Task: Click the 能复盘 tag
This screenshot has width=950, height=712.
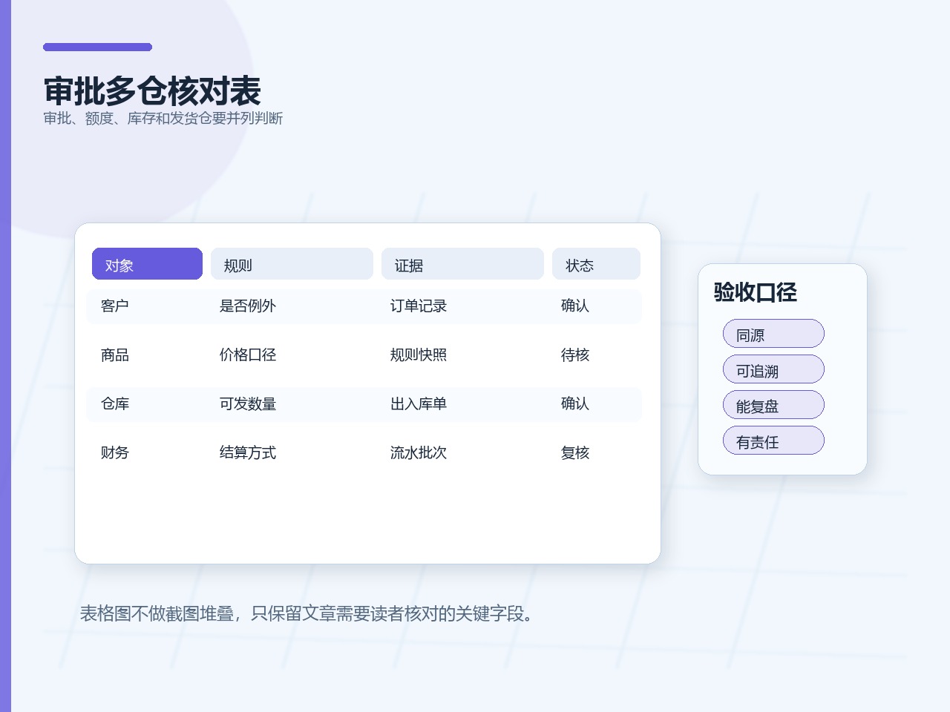Action: click(x=773, y=405)
